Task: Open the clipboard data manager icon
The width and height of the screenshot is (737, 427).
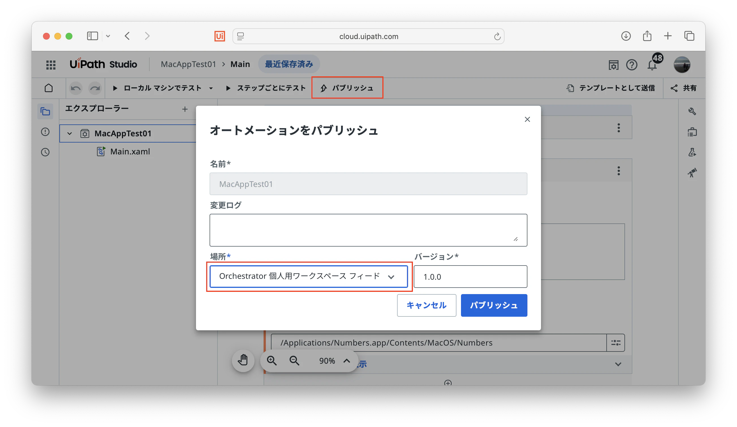Action: (x=692, y=132)
